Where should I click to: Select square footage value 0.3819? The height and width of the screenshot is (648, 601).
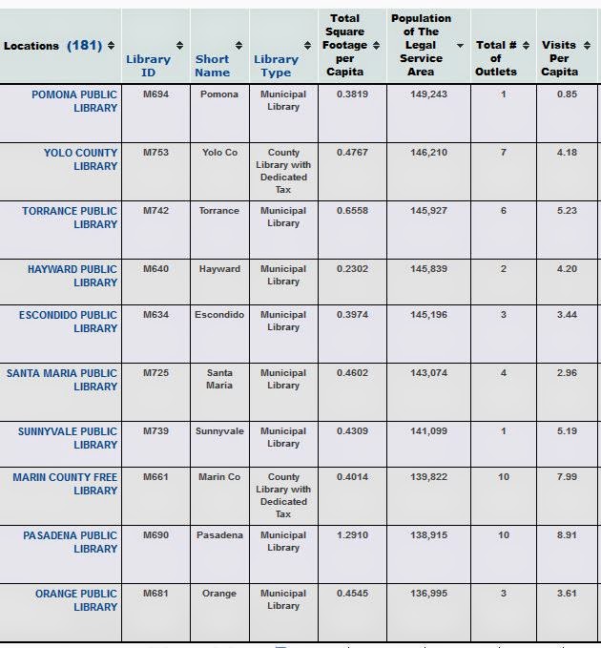click(352, 94)
